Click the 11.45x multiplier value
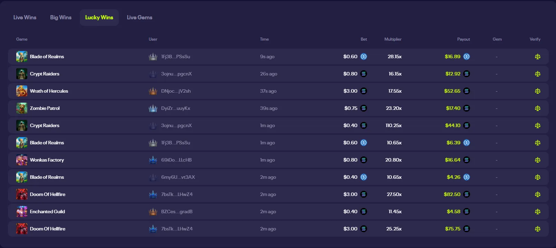The image size is (556, 248). tap(395, 211)
